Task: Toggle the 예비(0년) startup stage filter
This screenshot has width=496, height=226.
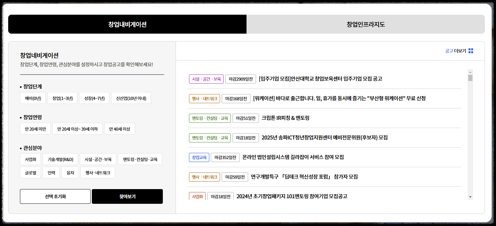Action: (32, 98)
